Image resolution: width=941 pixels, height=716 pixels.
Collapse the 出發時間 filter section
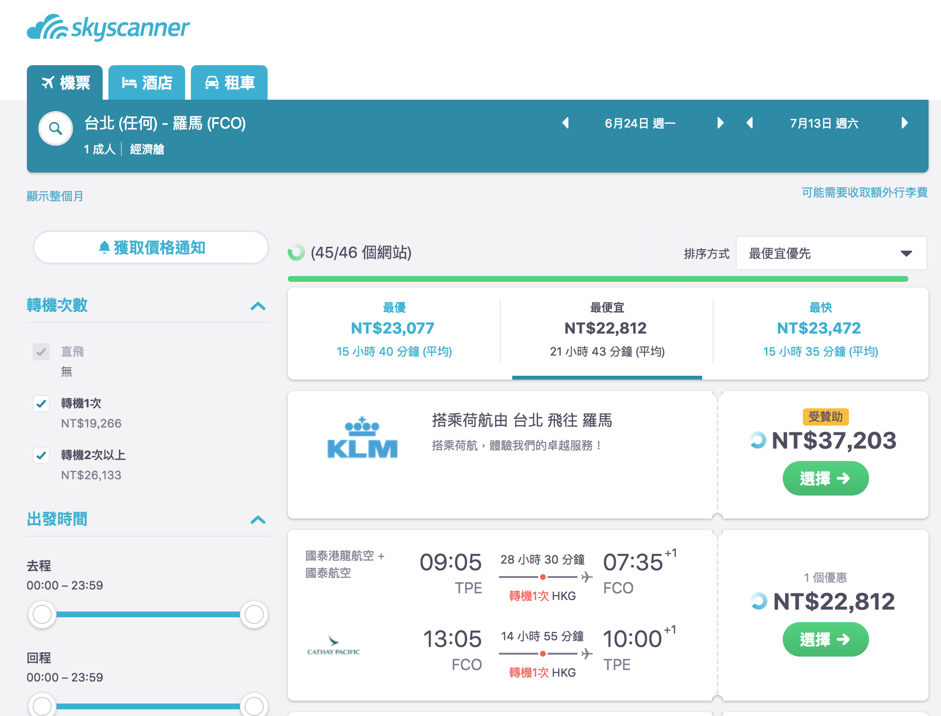258,520
